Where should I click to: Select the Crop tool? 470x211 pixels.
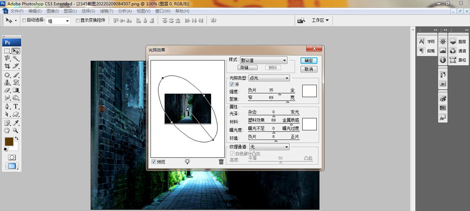[x=8, y=66]
